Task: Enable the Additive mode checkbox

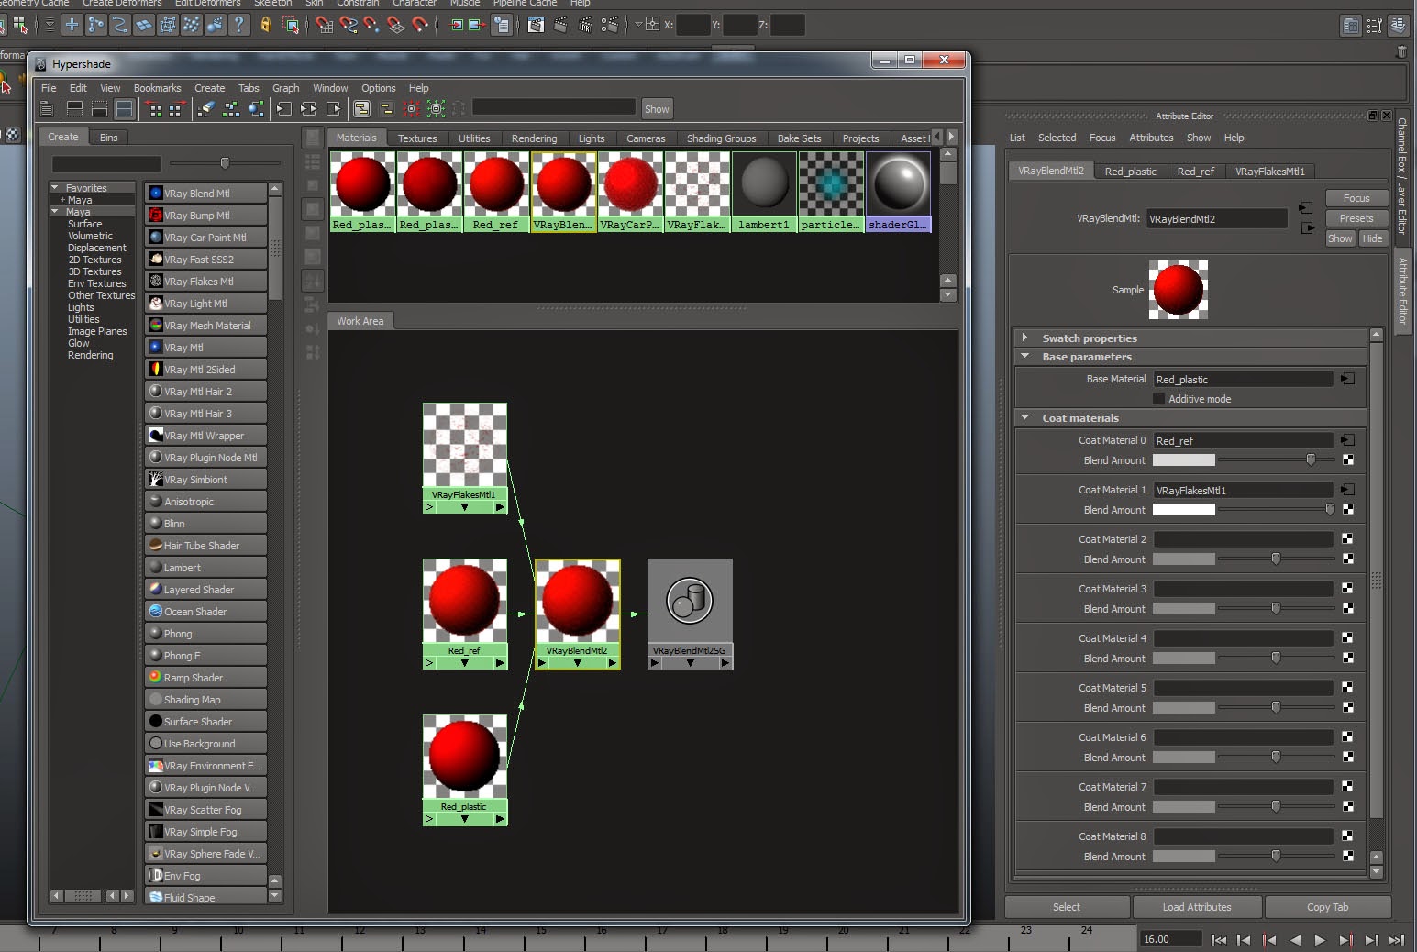Action: coord(1158,399)
